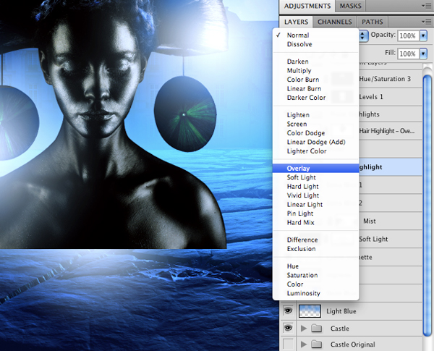Screen dimensions: 434x351
Task: Open the Opacity slider dropdown
Action: 423,35
